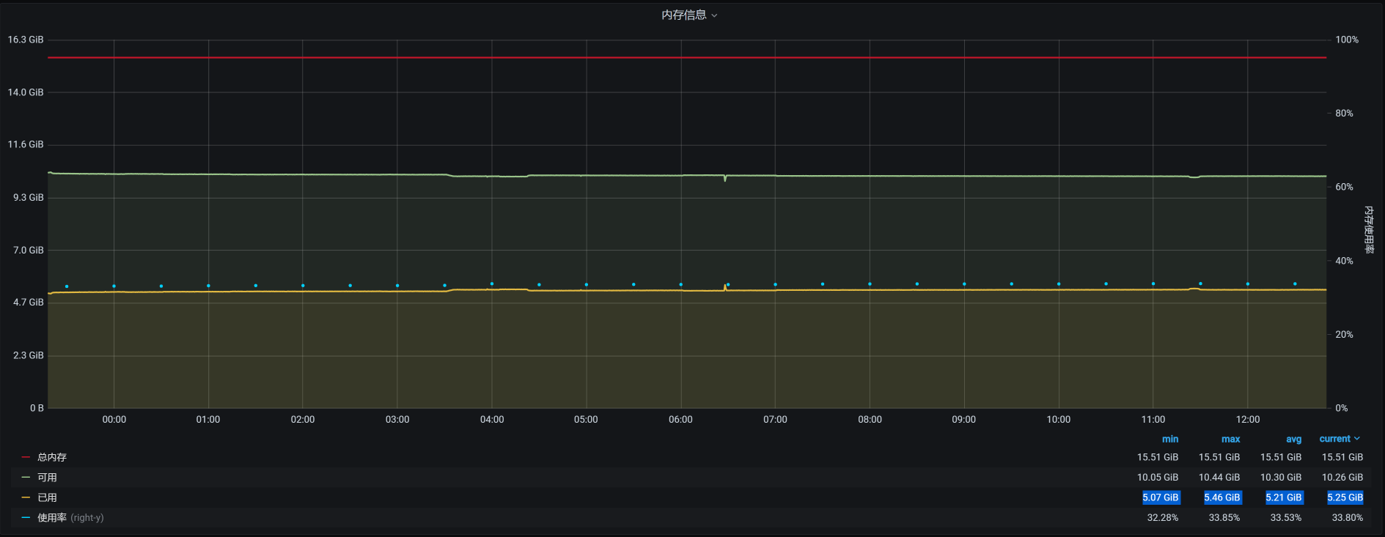The width and height of the screenshot is (1385, 537).
Task: Sort the legend by the avg column
Action: (1293, 439)
